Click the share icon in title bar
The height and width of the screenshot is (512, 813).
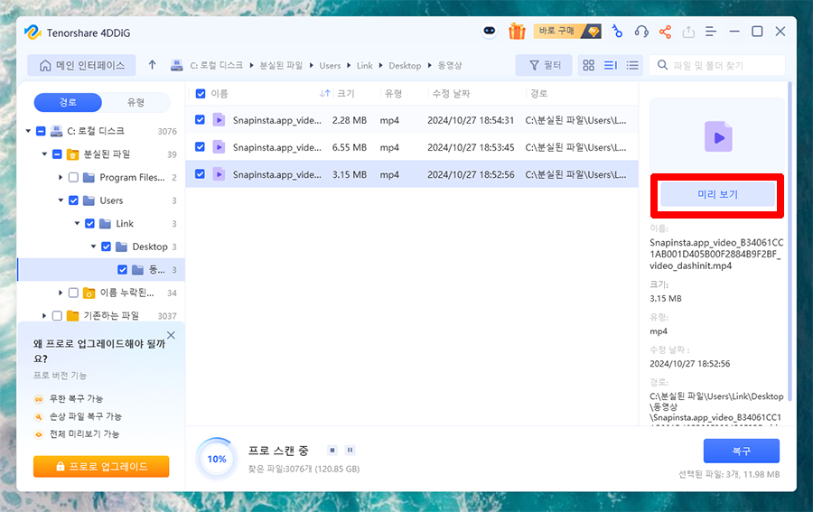[x=665, y=32]
